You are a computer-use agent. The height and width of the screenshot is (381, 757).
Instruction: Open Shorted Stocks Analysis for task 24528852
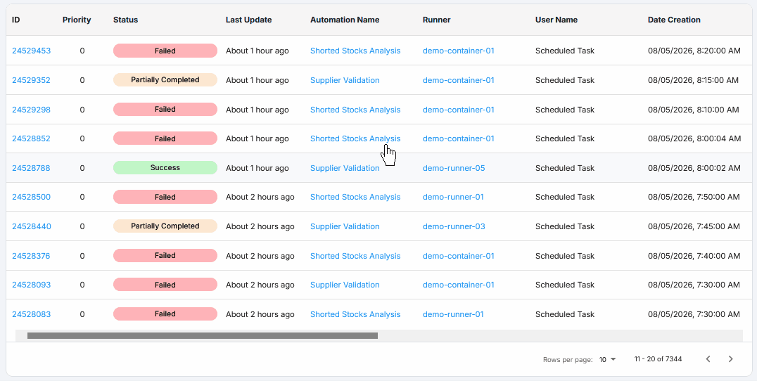pyautogui.click(x=355, y=138)
